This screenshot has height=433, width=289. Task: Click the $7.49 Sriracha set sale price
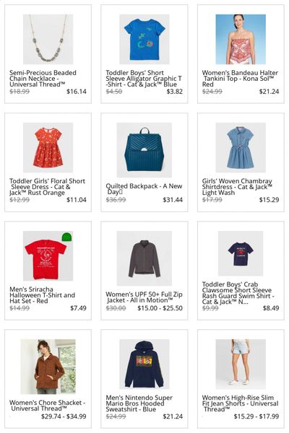coord(78,308)
